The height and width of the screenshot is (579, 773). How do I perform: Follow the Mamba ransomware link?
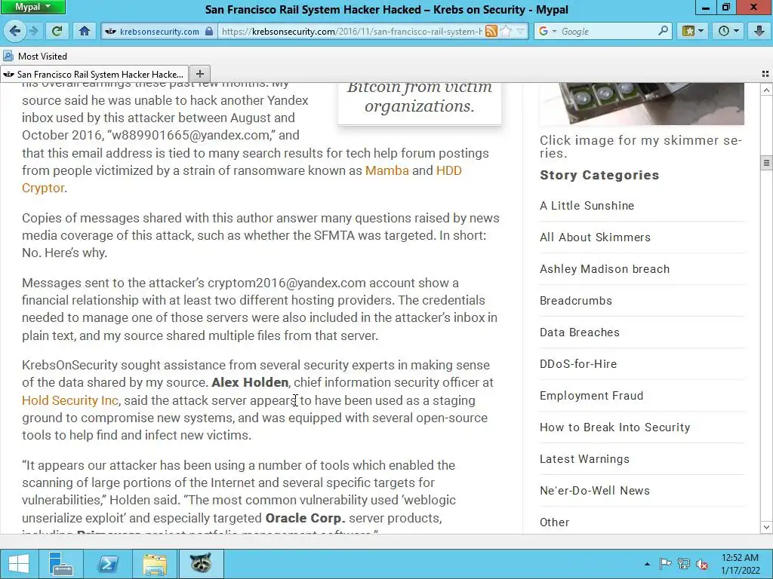[x=387, y=170]
